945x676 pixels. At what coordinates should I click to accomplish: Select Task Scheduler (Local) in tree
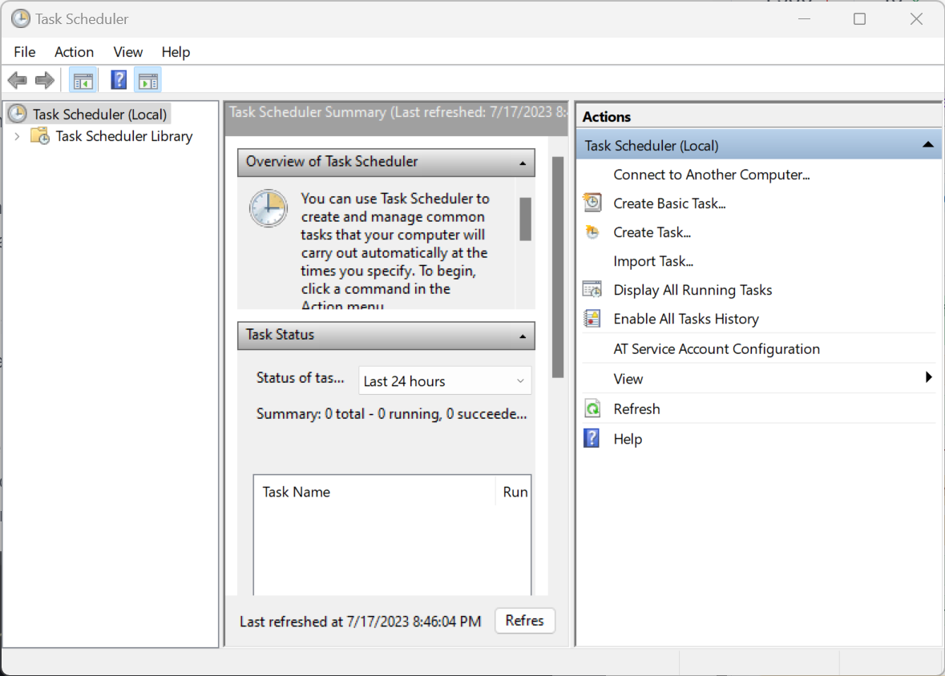click(x=99, y=115)
